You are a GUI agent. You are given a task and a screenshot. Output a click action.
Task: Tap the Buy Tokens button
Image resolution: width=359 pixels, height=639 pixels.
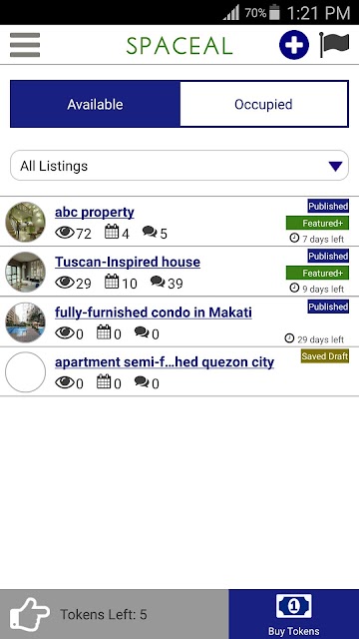(x=294, y=614)
